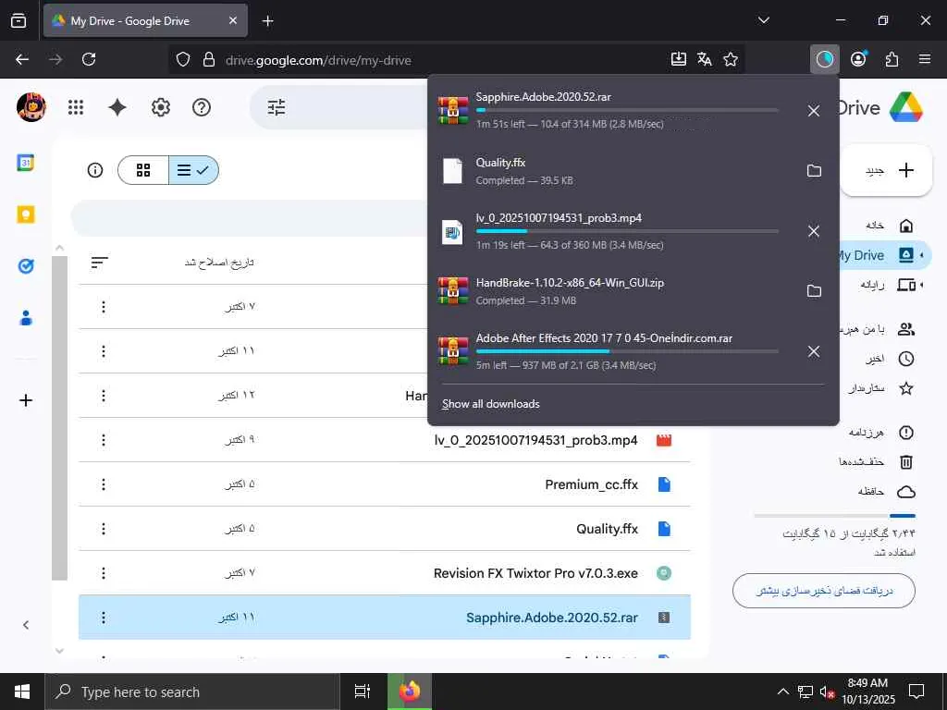Open a new browser tab
Viewport: 947px width, 710px height.
pyautogui.click(x=267, y=21)
